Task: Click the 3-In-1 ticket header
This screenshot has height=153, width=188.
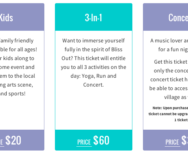Action: (x=94, y=17)
